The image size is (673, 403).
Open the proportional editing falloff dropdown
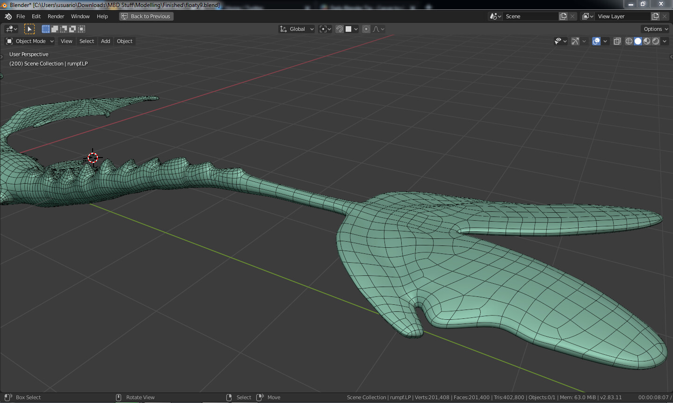pyautogui.click(x=378, y=29)
